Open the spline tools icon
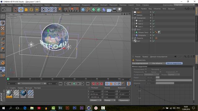Screen dimensions: 198x111 pyautogui.click(x=88, y=10)
